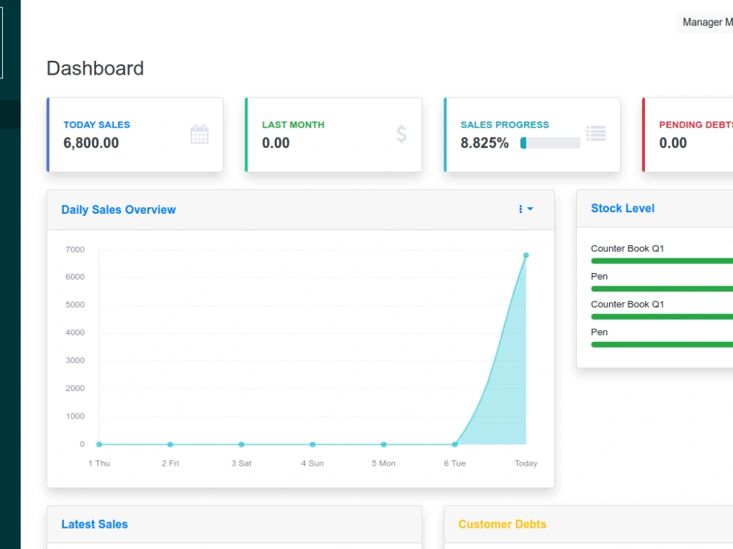Viewport: 733px width, 549px height.
Task: Click the 0.00 value in Last Month card
Action: pos(276,143)
